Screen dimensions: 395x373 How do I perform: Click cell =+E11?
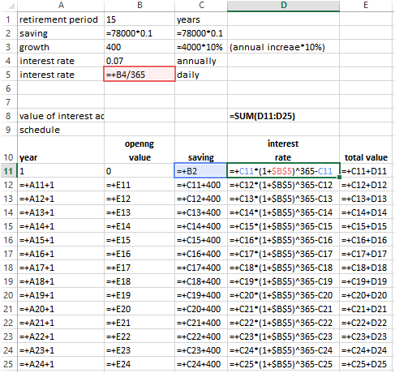[x=140, y=185]
